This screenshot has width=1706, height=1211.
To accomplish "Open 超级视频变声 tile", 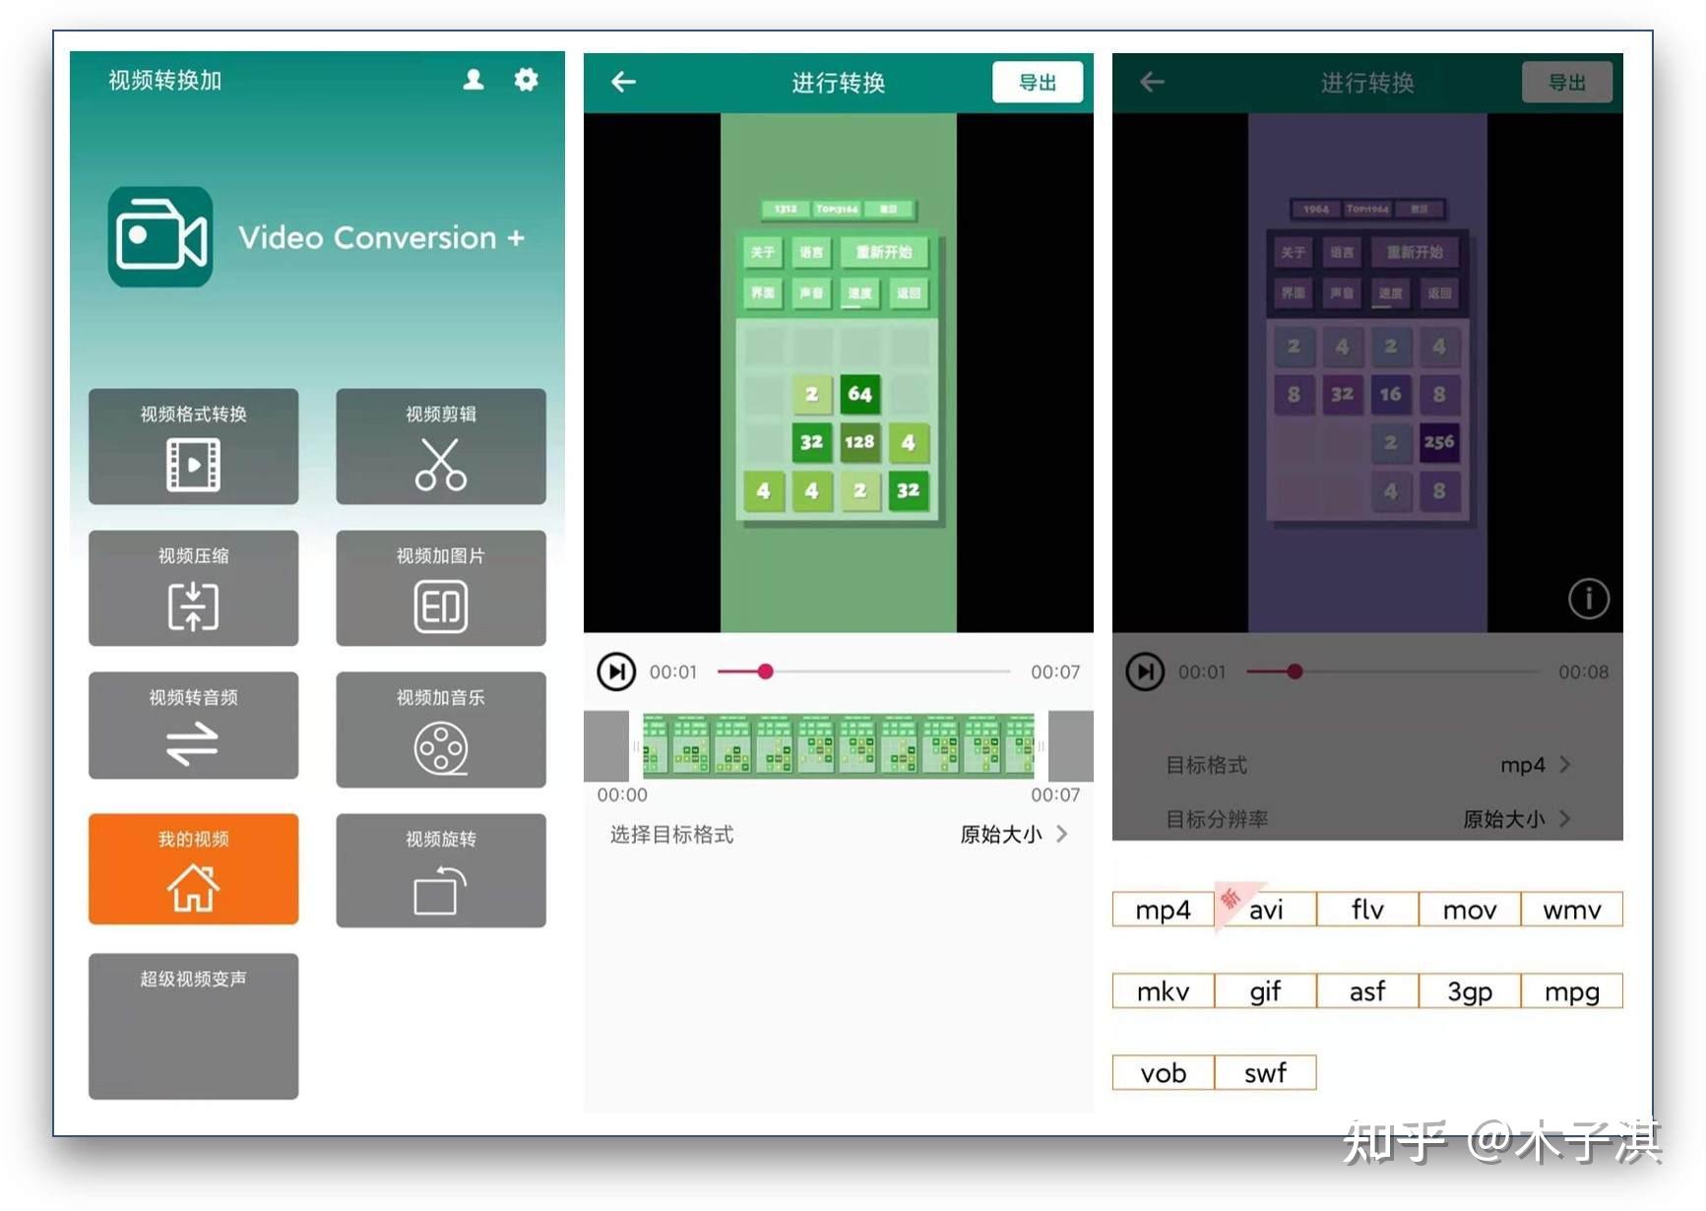I will pyautogui.click(x=193, y=1026).
